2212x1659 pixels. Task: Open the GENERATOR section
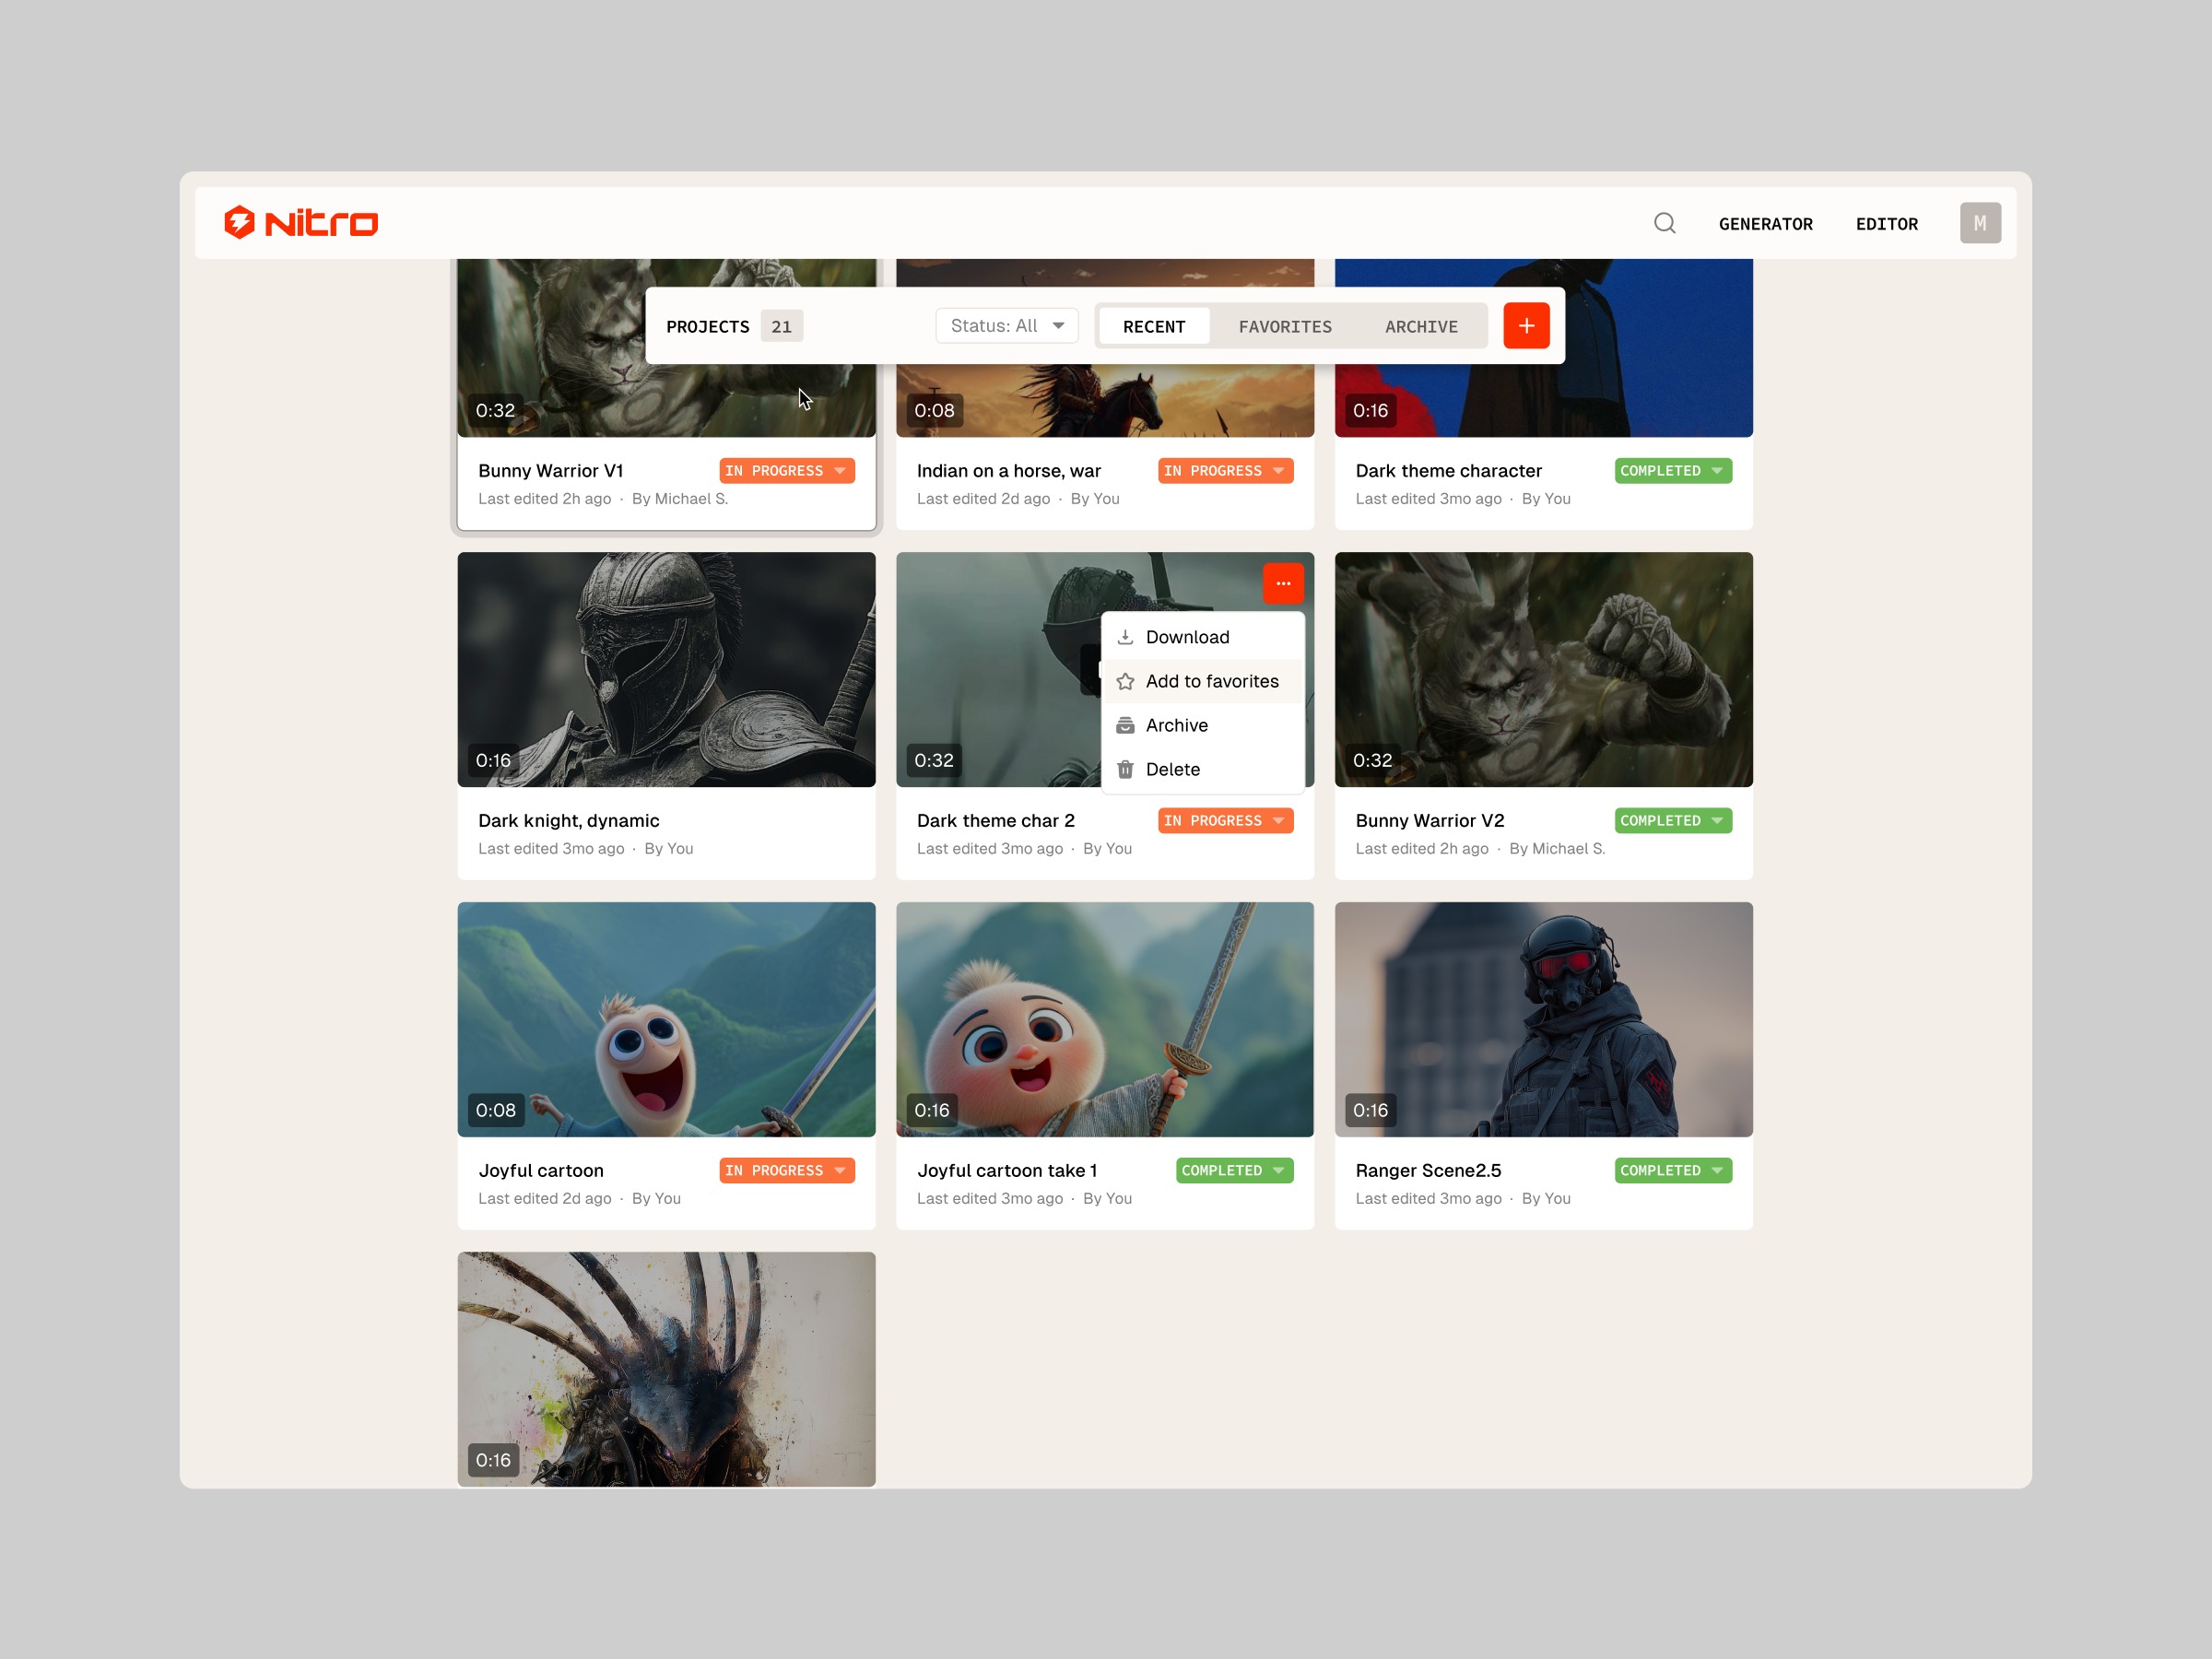pyautogui.click(x=1766, y=224)
